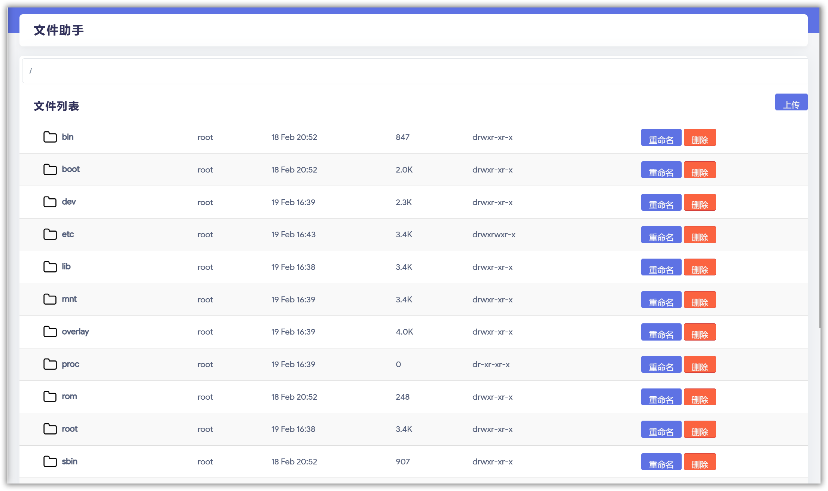Click the dev folder icon

point(50,202)
